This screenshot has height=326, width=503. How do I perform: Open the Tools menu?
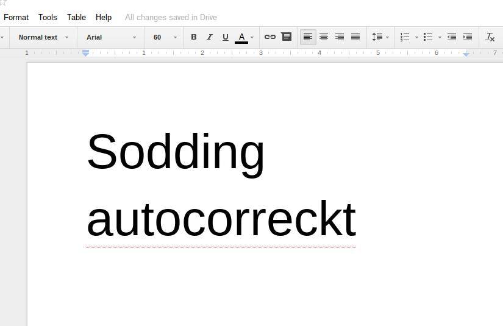(48, 17)
